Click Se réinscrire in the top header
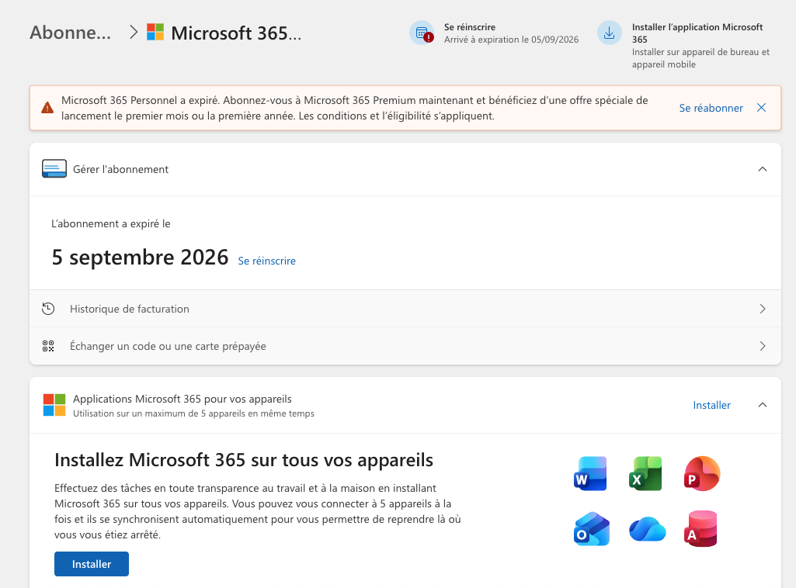Image resolution: width=796 pixels, height=588 pixels. [470, 27]
